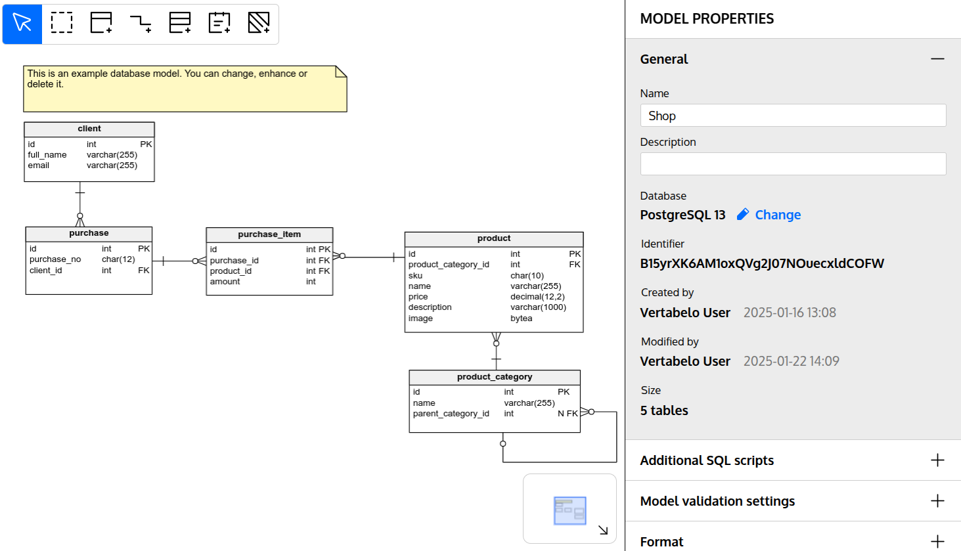Click the pencil icon beside Change
The image size is (961, 551).
point(743,215)
